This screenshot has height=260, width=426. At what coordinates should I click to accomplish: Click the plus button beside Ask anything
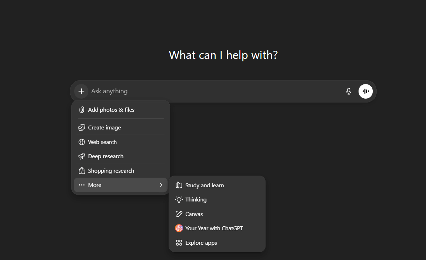(x=81, y=91)
